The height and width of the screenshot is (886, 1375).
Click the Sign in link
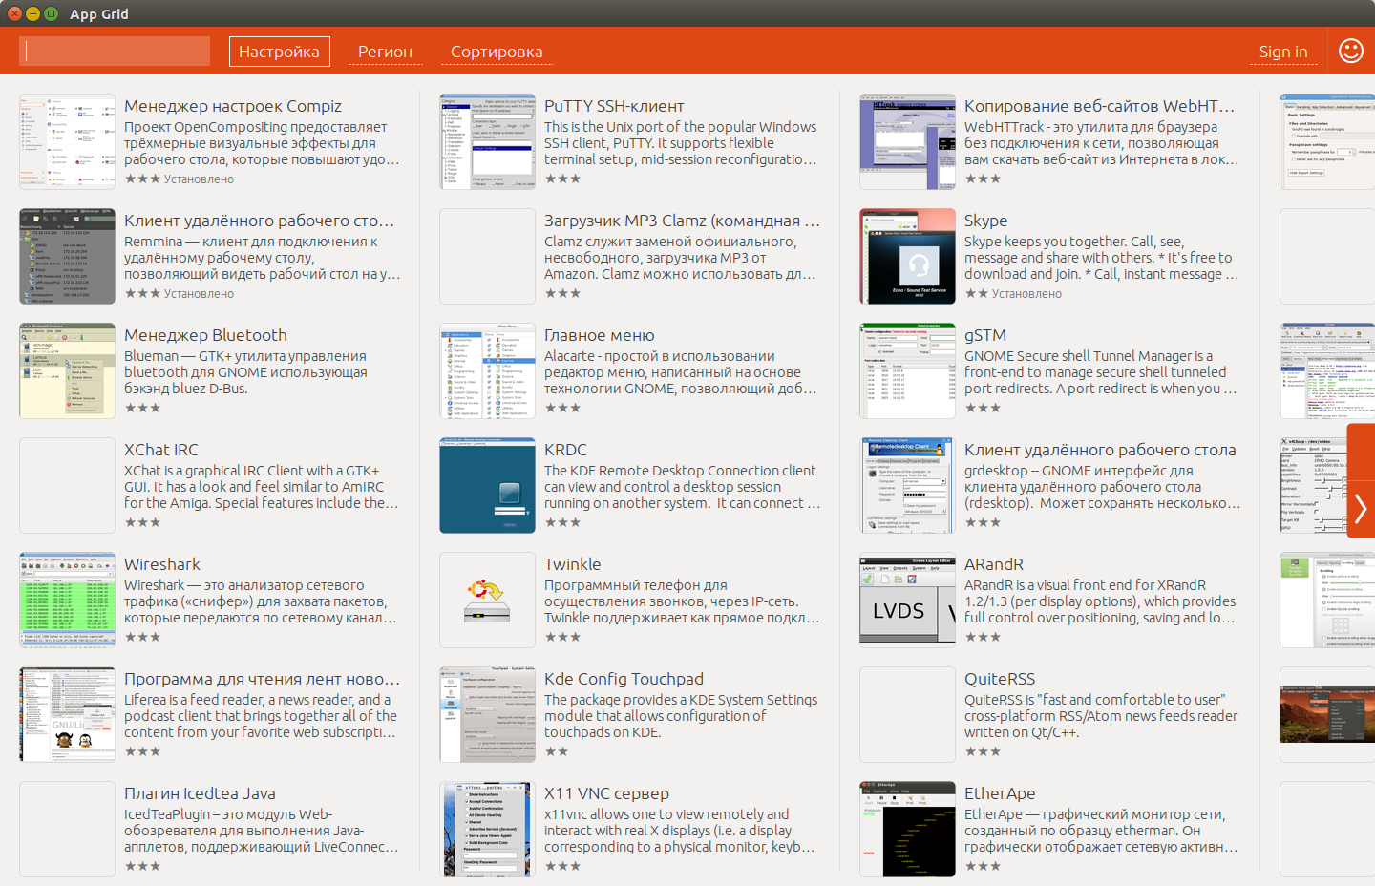[x=1283, y=52]
